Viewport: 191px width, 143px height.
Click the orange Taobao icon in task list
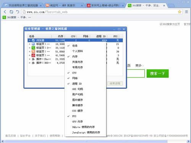pos(33,51)
